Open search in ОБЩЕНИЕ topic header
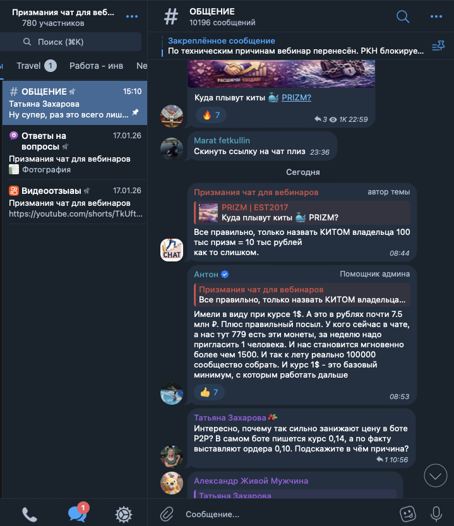 click(x=403, y=16)
